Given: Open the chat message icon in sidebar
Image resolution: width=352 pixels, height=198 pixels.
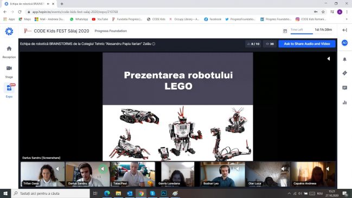Looking at the screenshot, I should [x=344, y=88].
